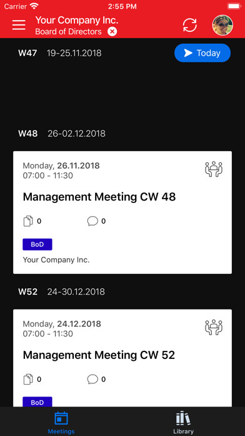Open Management Meeting CW 48 card
The width and height of the screenshot is (245, 436).
tap(122, 212)
